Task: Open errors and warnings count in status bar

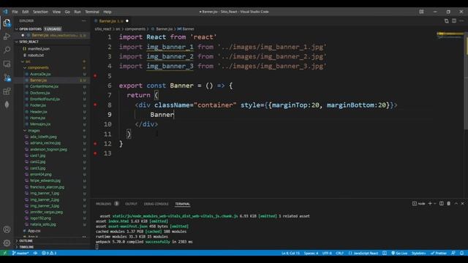Action: pyautogui.click(x=49, y=253)
